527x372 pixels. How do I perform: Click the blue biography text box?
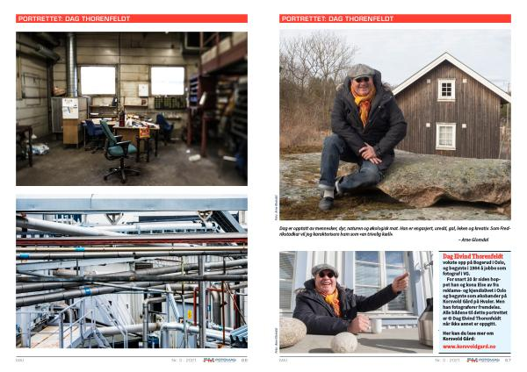474,302
